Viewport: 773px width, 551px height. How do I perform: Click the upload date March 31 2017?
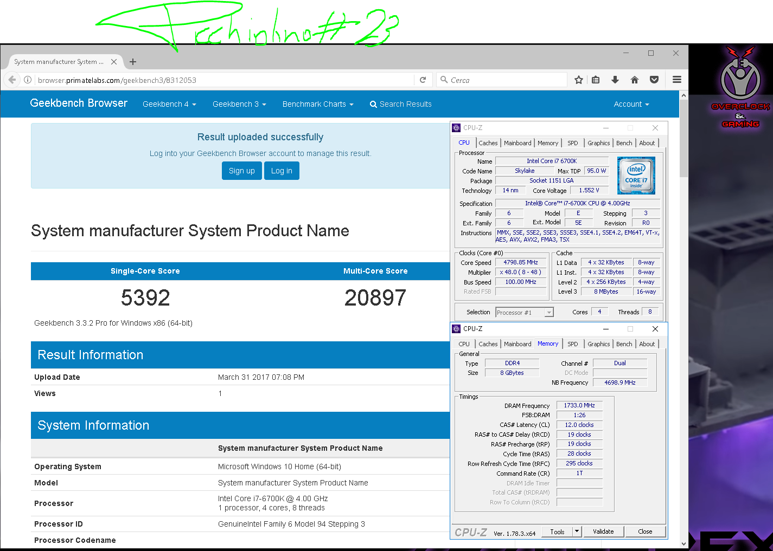(261, 377)
